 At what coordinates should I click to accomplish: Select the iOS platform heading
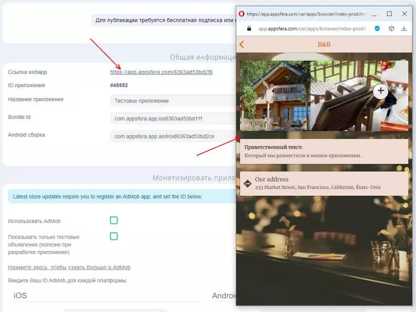coord(20,295)
